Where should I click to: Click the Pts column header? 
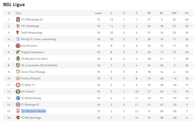pyautogui.click(x=187, y=13)
